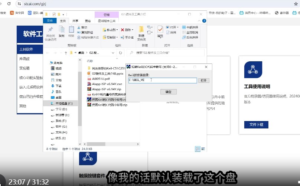Screen dimensions: 300x186
Task: Select 下载 in the navigation pane
Action: tap(56, 86)
